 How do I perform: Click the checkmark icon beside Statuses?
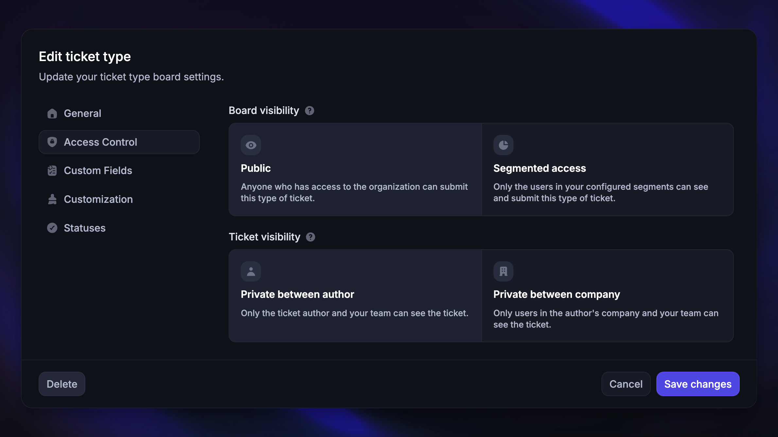(x=52, y=228)
